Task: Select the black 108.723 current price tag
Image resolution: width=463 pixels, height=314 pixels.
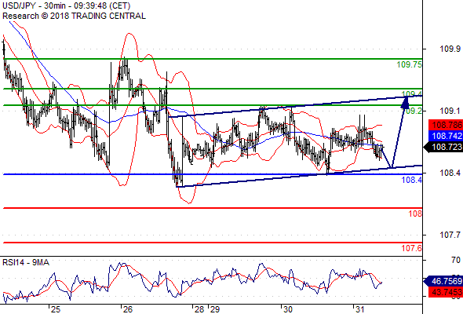Action: 443,147
